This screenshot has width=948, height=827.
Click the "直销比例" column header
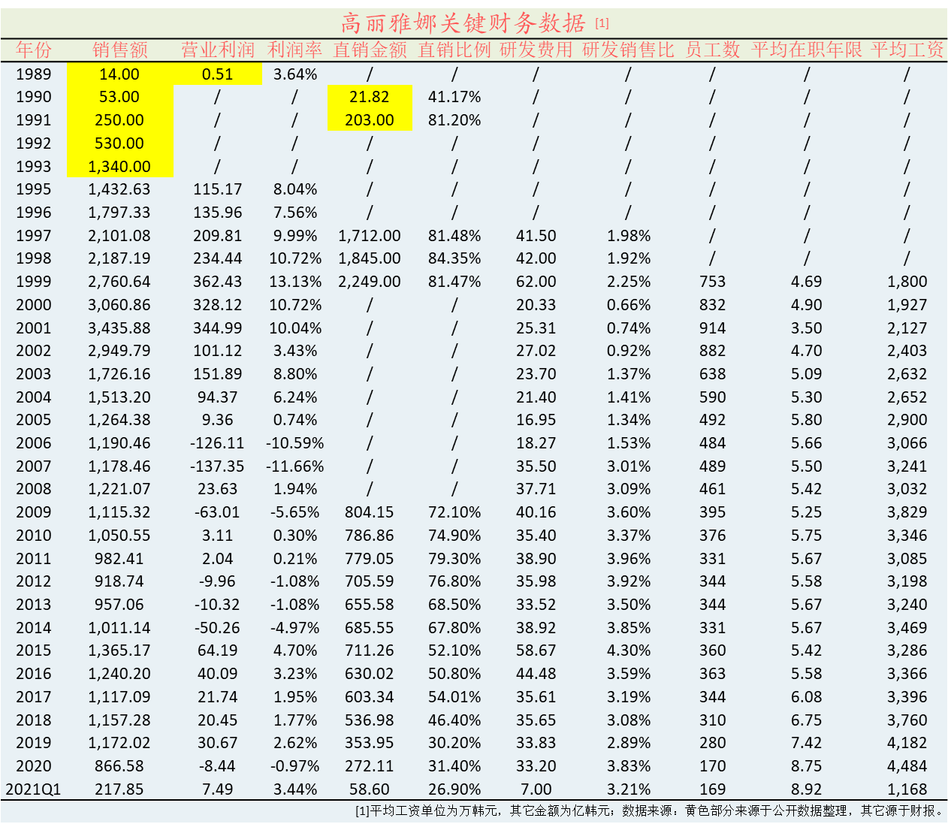click(x=454, y=50)
